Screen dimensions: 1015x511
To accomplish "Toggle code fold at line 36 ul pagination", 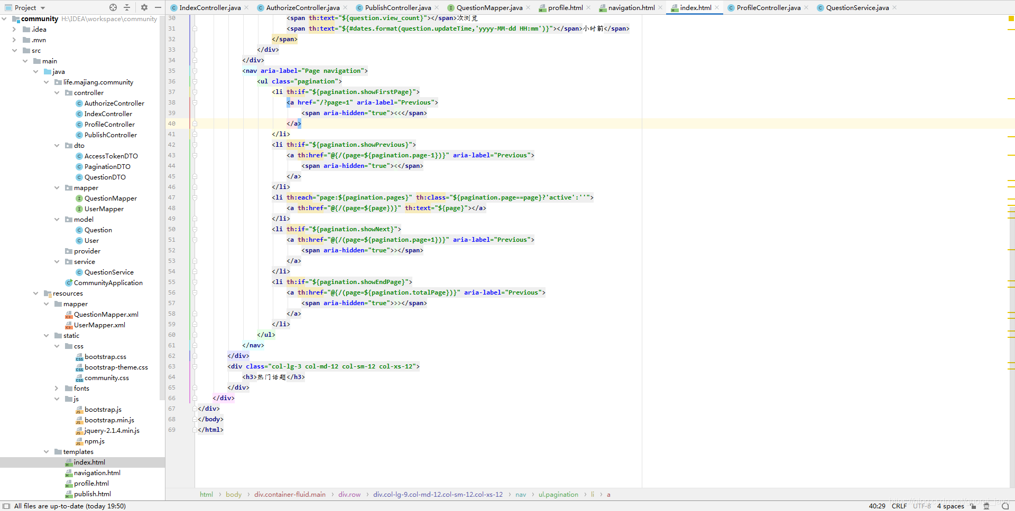I will pyautogui.click(x=195, y=81).
